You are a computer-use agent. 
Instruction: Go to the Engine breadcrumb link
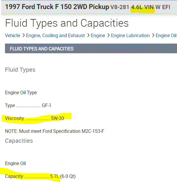[98, 36]
